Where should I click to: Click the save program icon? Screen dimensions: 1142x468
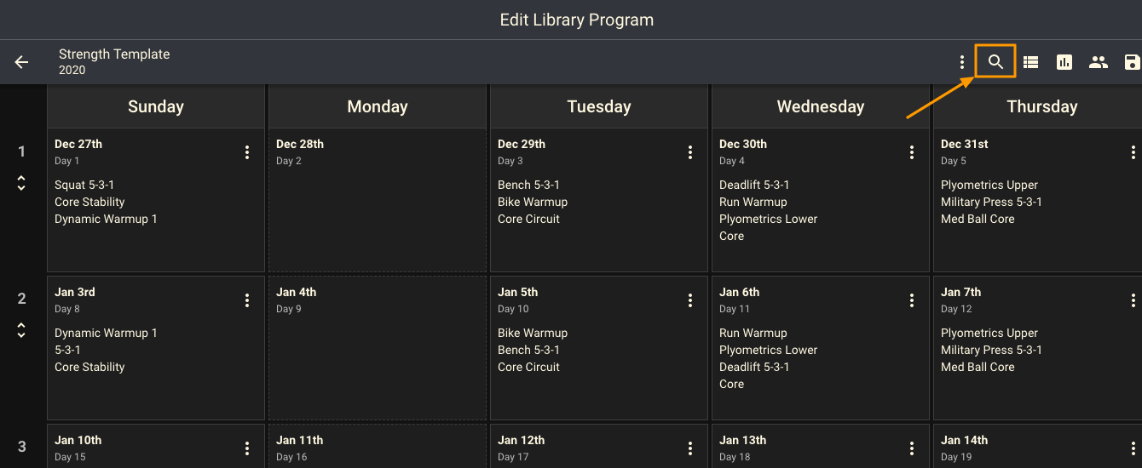(x=1132, y=62)
